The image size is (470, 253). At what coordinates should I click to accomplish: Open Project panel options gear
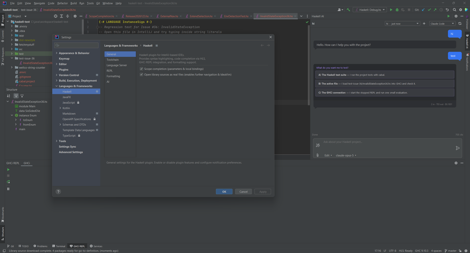[75, 16]
